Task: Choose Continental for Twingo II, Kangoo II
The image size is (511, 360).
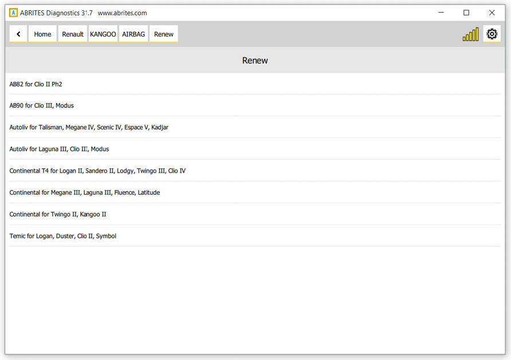Action: pyautogui.click(x=58, y=215)
